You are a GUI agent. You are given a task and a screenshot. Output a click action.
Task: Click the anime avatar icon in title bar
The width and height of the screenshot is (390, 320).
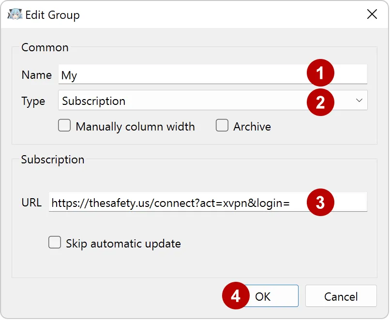click(15, 15)
